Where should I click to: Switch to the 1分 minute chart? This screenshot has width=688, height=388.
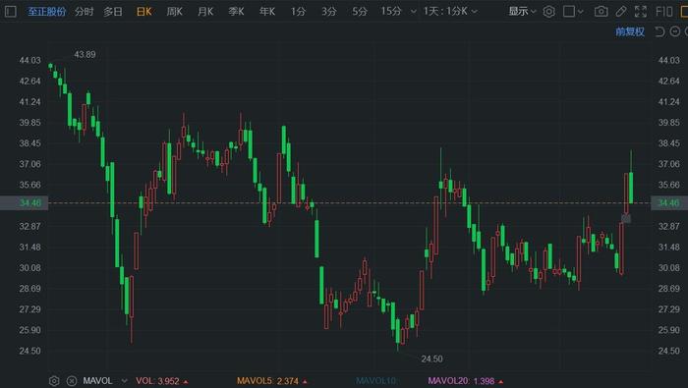point(298,12)
